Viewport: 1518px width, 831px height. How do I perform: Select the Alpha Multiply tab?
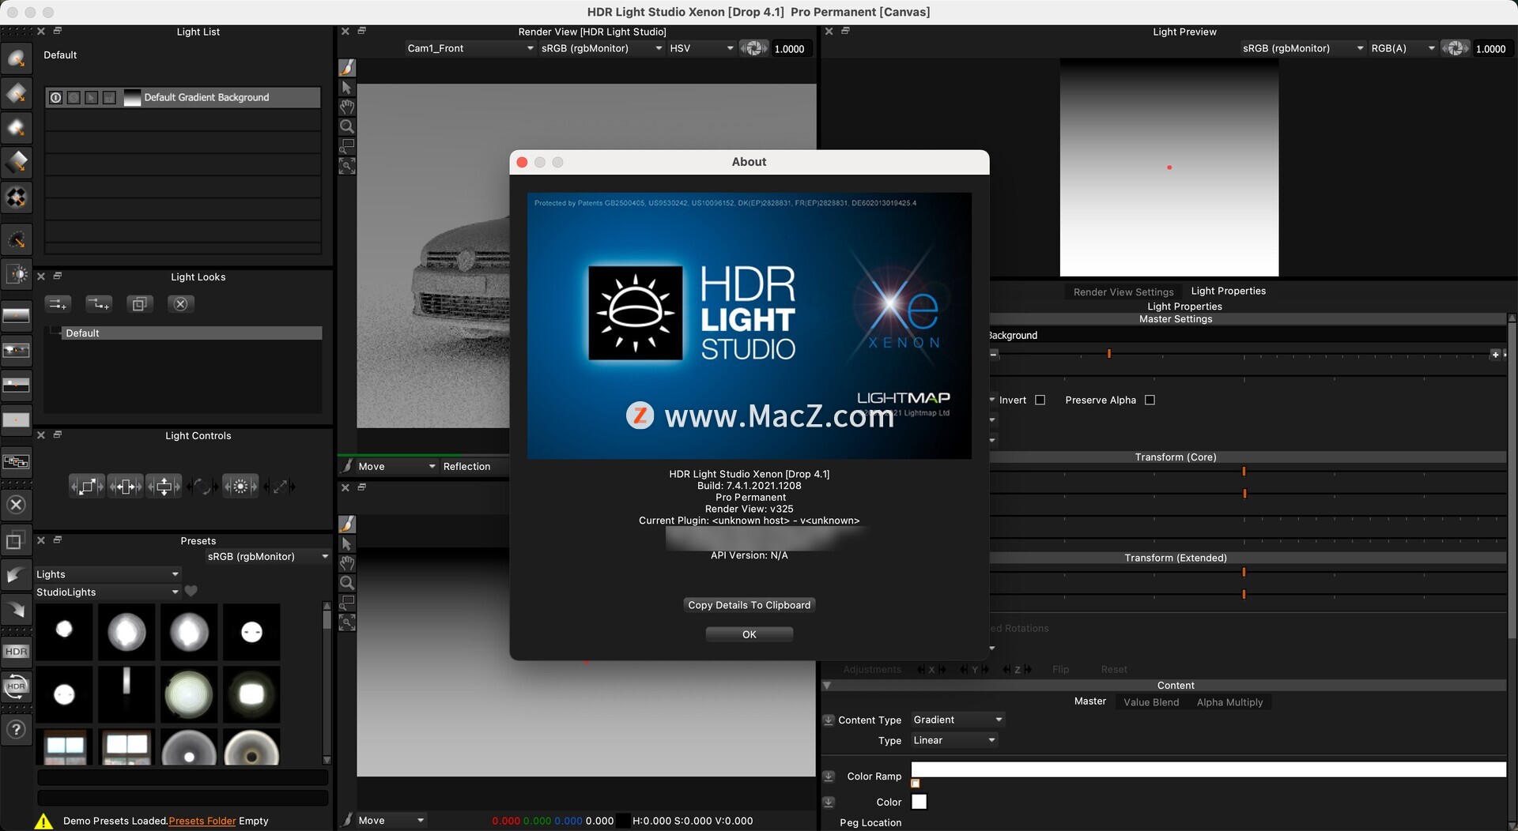click(x=1229, y=702)
